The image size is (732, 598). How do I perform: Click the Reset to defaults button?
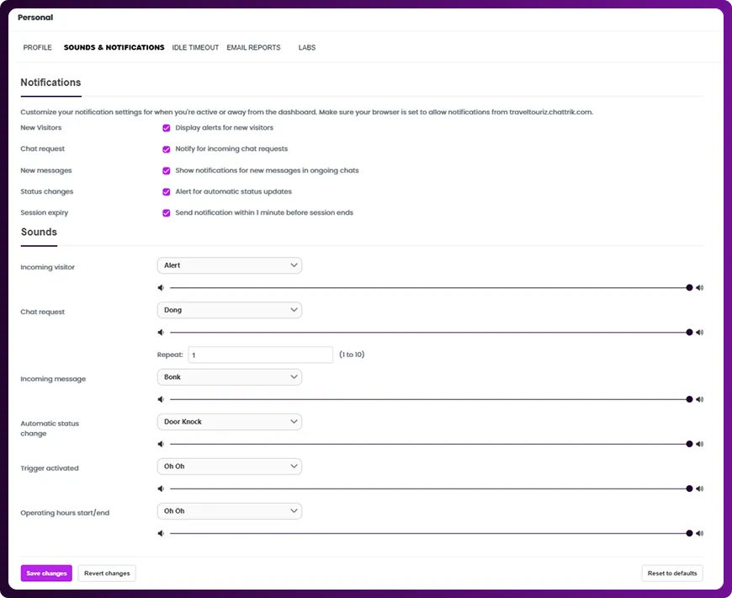[671, 574]
